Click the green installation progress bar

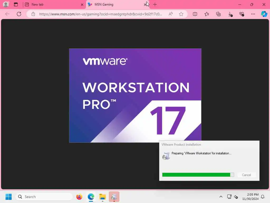[198, 175]
